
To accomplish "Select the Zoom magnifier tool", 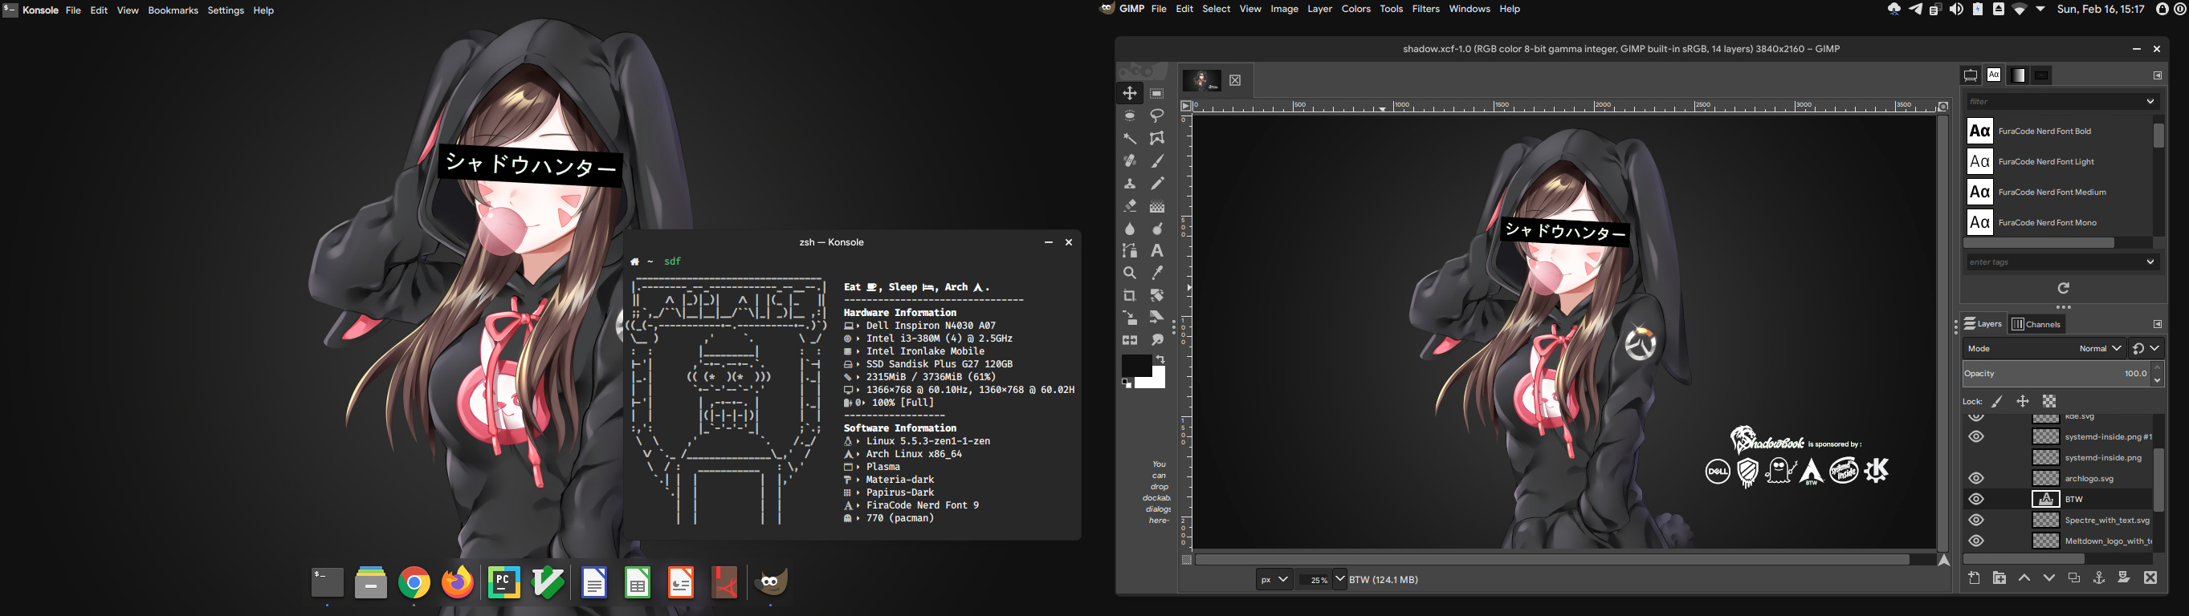I will point(1129,274).
